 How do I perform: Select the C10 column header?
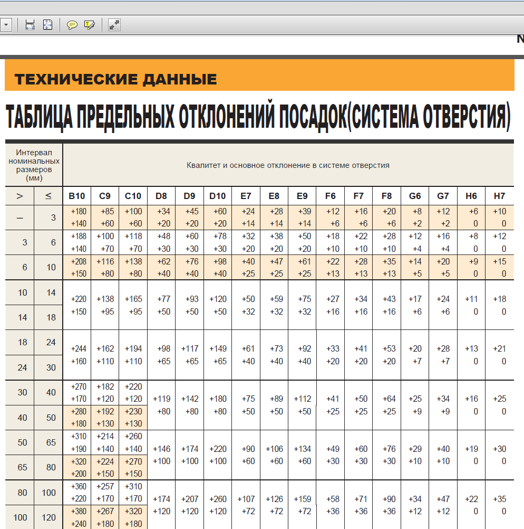point(133,196)
